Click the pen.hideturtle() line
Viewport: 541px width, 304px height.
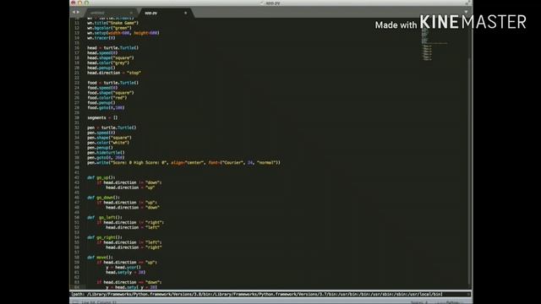coord(106,152)
